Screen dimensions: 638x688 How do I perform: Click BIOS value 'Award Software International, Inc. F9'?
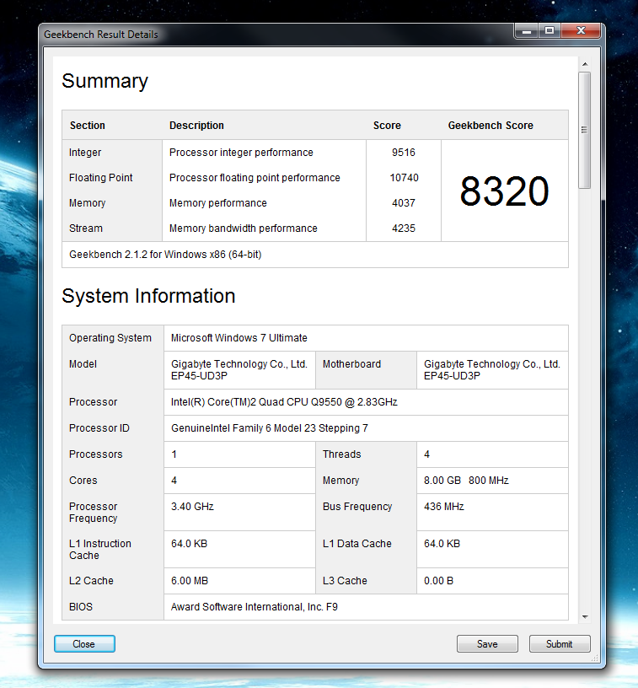(x=255, y=607)
